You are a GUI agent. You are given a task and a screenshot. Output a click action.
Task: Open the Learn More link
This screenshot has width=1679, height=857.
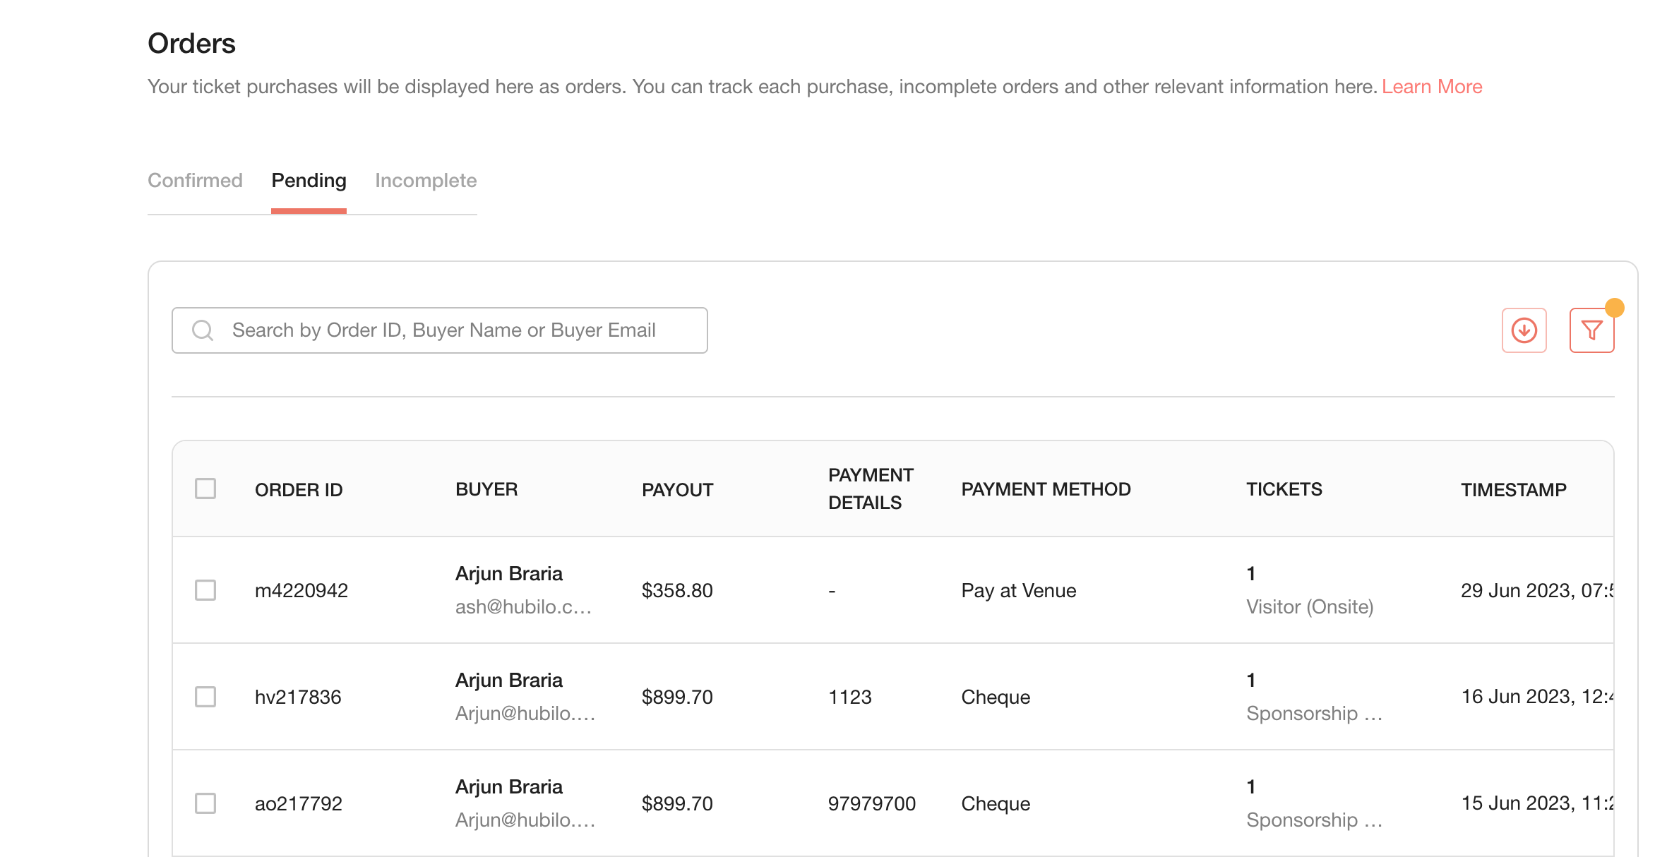pos(1431,87)
